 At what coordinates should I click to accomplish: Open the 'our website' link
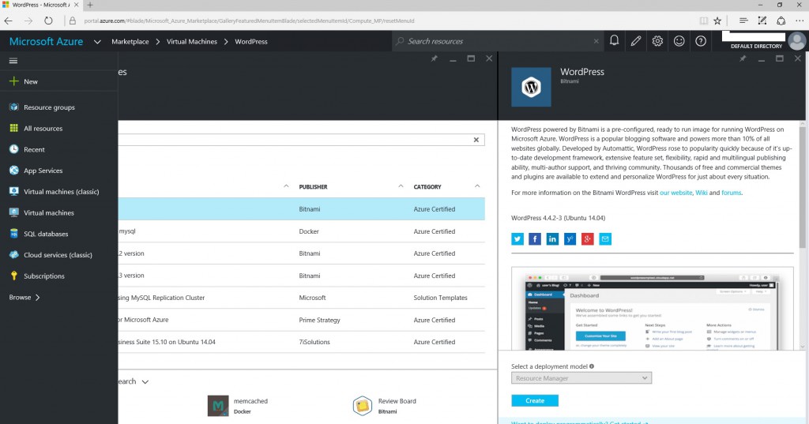click(676, 193)
